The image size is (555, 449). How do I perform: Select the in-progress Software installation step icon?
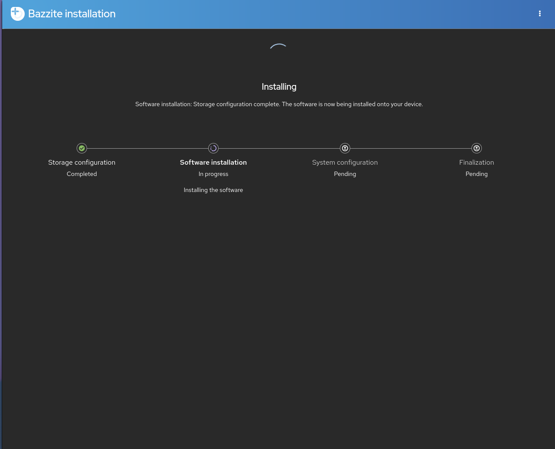point(213,148)
